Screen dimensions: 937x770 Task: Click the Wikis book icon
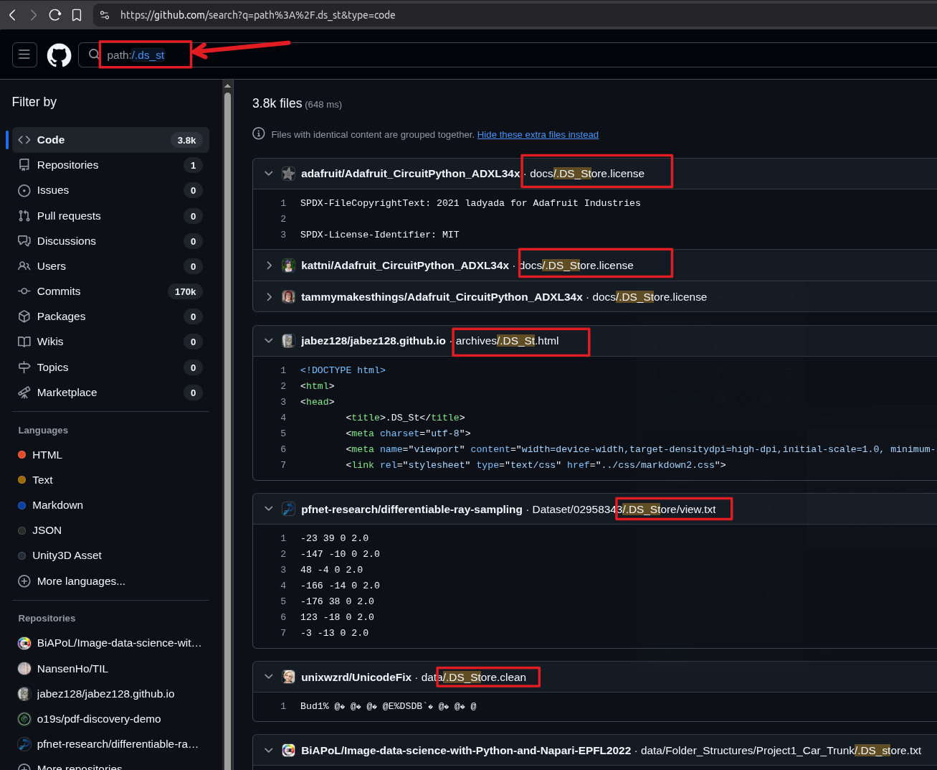[24, 342]
